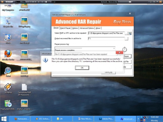Open the My Computer desktop icon
Screen dimensions: 163x122
[8, 8]
